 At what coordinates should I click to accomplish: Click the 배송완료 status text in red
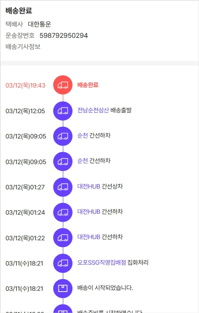88,85
